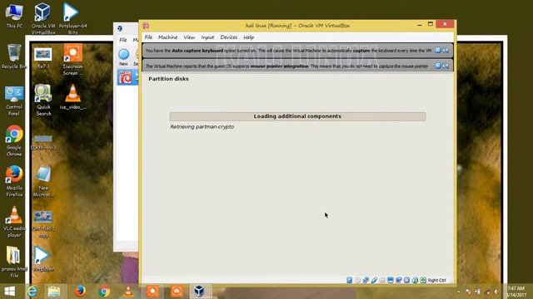533x299 pixels.
Task: Click the hard disk activity indicator in VM status bar
Action: pos(349,280)
